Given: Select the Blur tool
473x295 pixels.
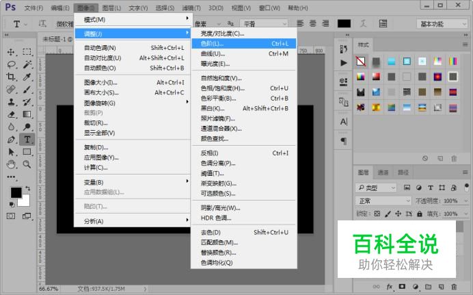Looking at the screenshot, I should coord(11,127).
